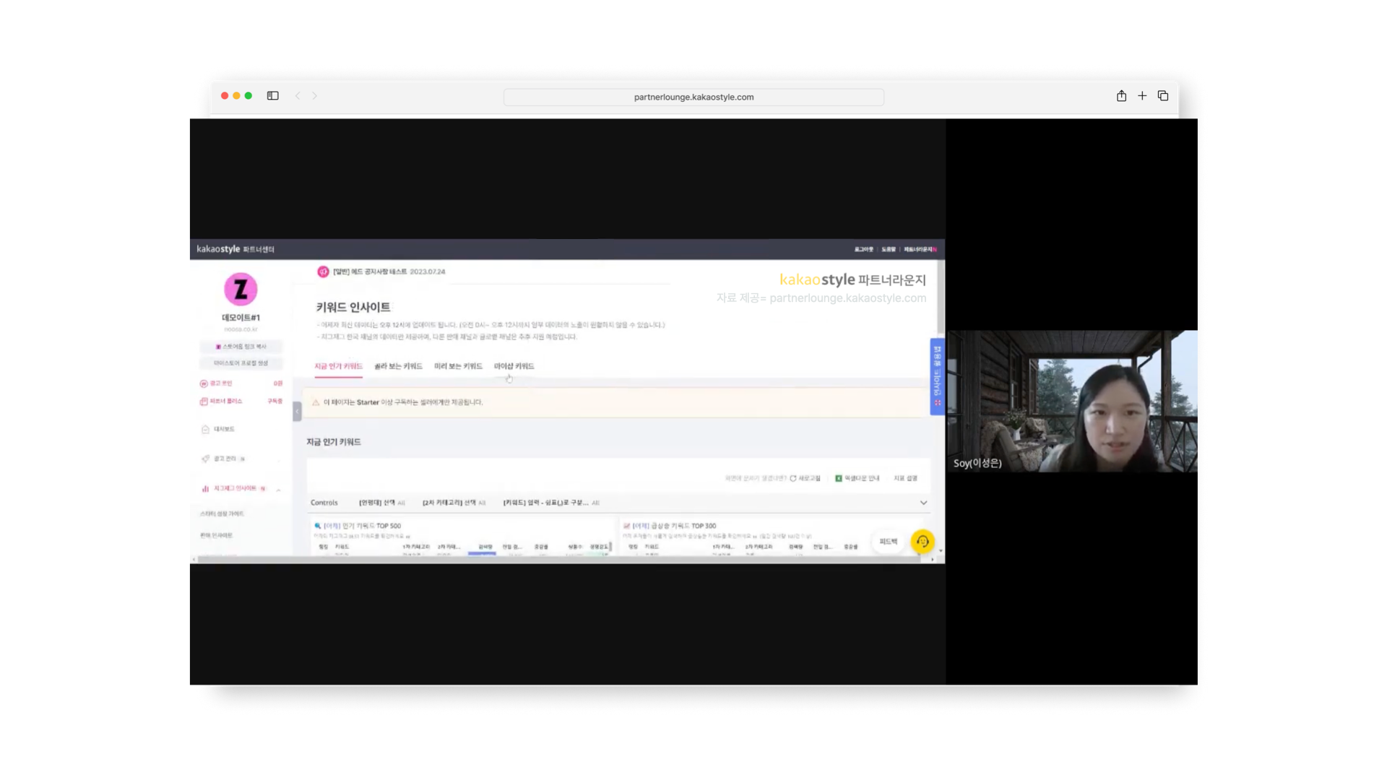Open the 파트너라운지 header link
This screenshot has height=780, width=1387.
[919, 249]
